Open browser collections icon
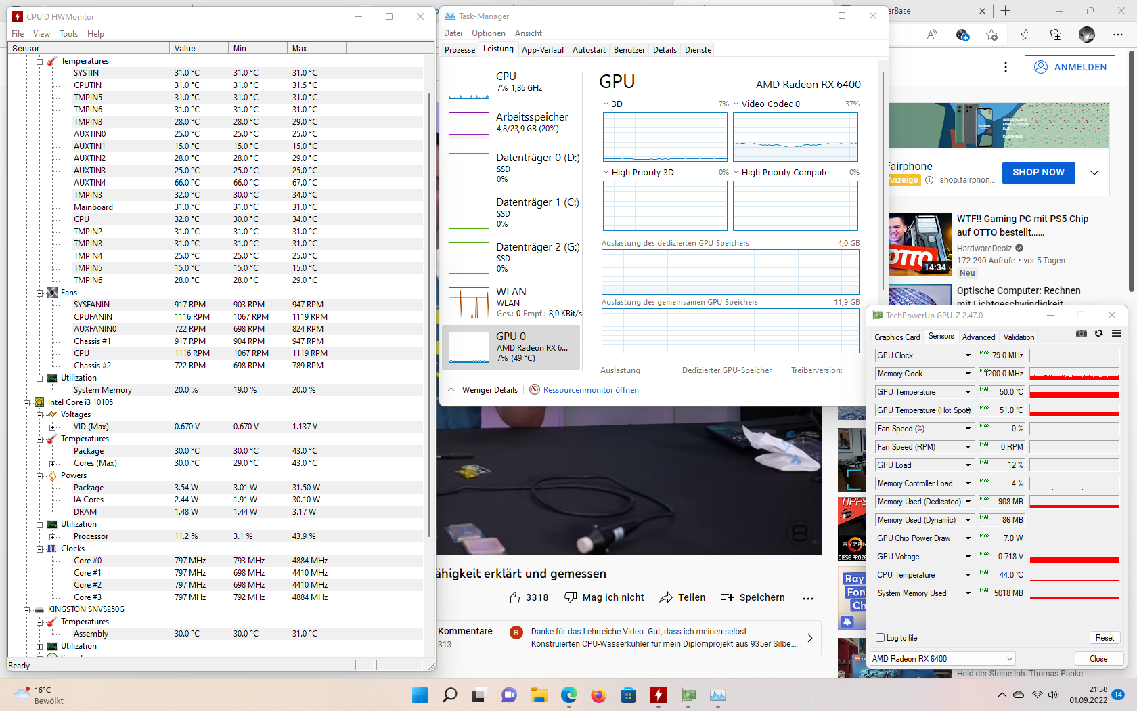1137x711 pixels. (x=1056, y=35)
